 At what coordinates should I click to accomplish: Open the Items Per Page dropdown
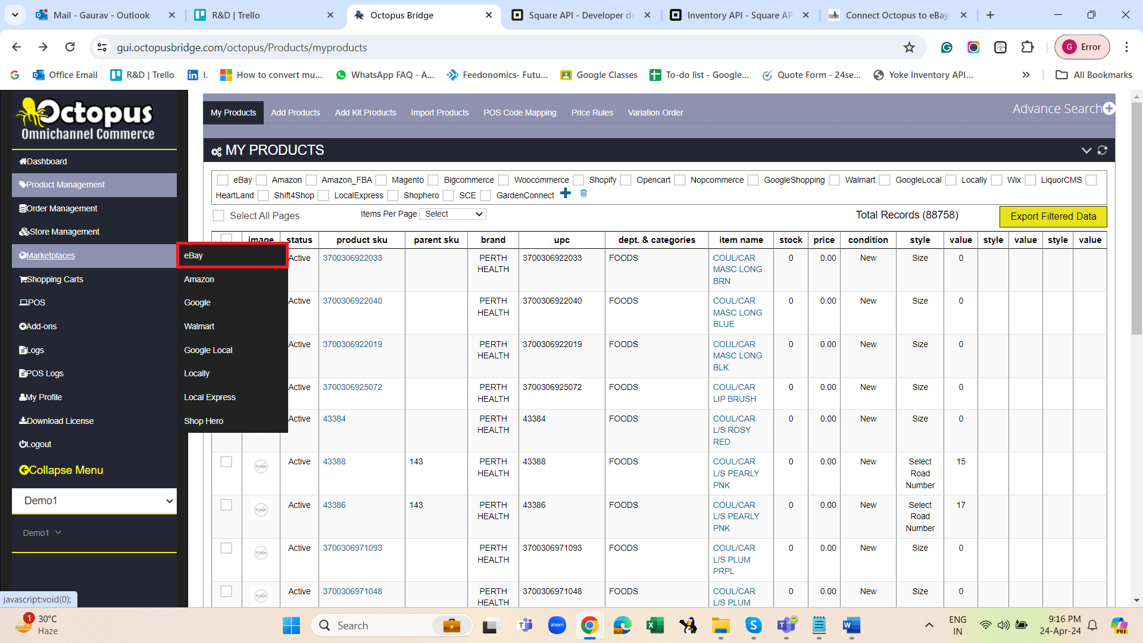[453, 214]
